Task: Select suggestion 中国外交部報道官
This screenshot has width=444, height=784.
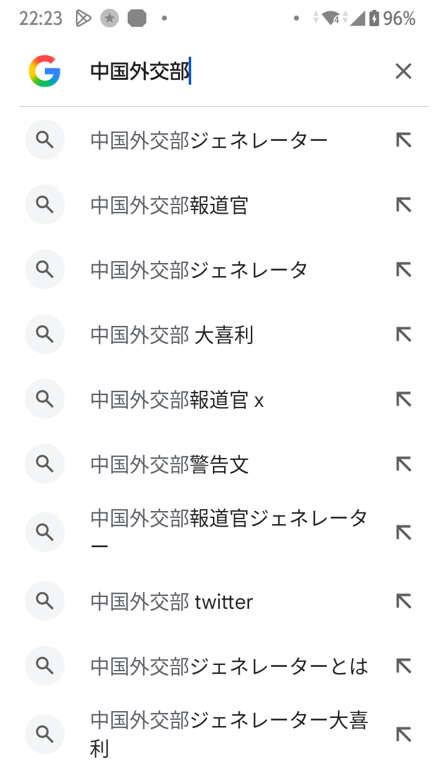Action: click(170, 206)
